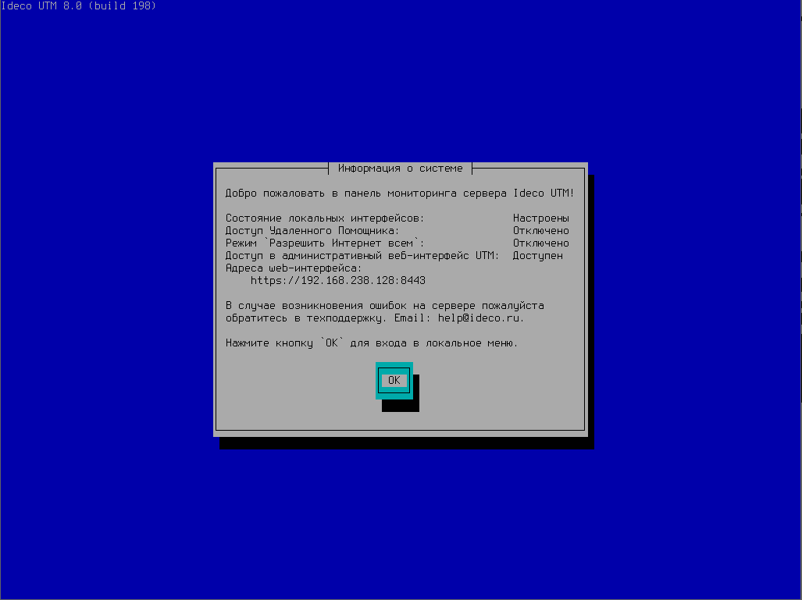Image resolution: width=802 pixels, height=600 pixels.
Task: Click the web interface address https://192.168.238.128:8443
Action: [x=338, y=281]
